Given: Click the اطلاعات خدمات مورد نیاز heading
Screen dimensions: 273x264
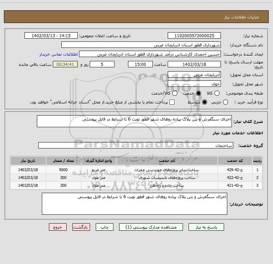Looking at the screenshot, I should 238,133.
